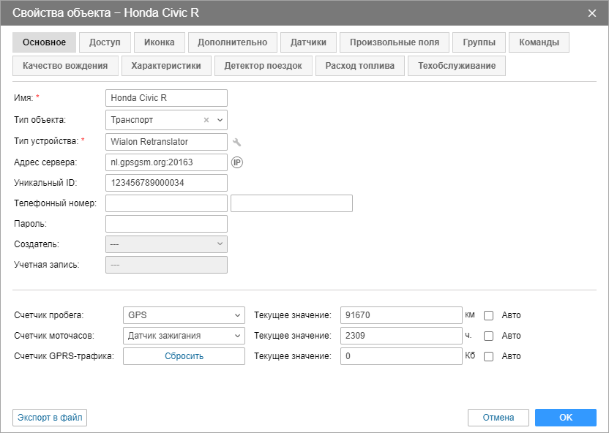This screenshot has height=433, width=609.
Task: Open the Счетчик моточасов dropdown
Action: (x=184, y=336)
